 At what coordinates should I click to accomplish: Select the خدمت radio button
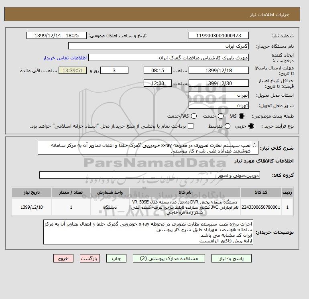[221, 116]
